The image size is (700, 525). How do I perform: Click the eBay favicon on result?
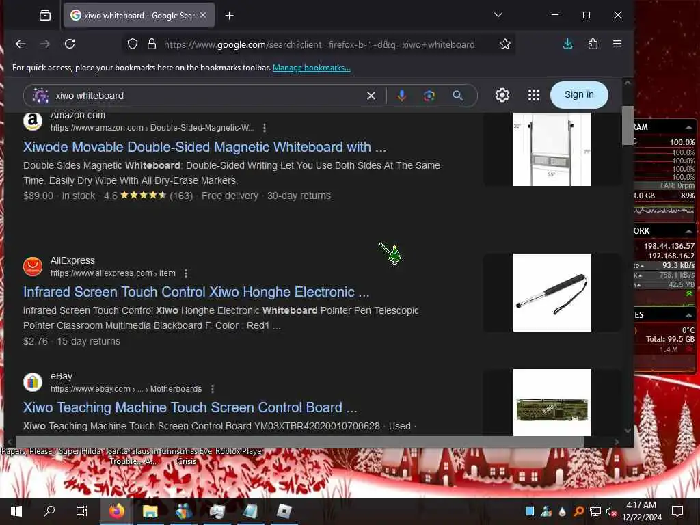(33, 382)
